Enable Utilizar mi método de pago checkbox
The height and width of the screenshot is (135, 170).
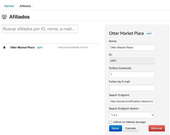tap(110, 122)
